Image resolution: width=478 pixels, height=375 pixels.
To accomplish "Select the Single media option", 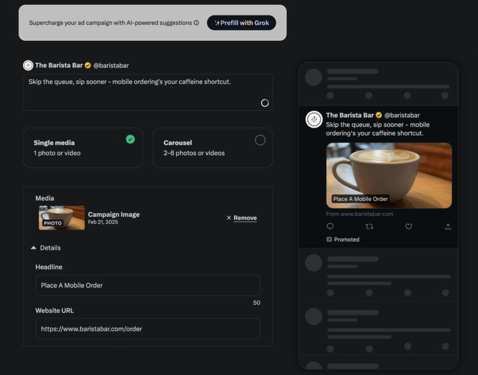I will (83, 148).
